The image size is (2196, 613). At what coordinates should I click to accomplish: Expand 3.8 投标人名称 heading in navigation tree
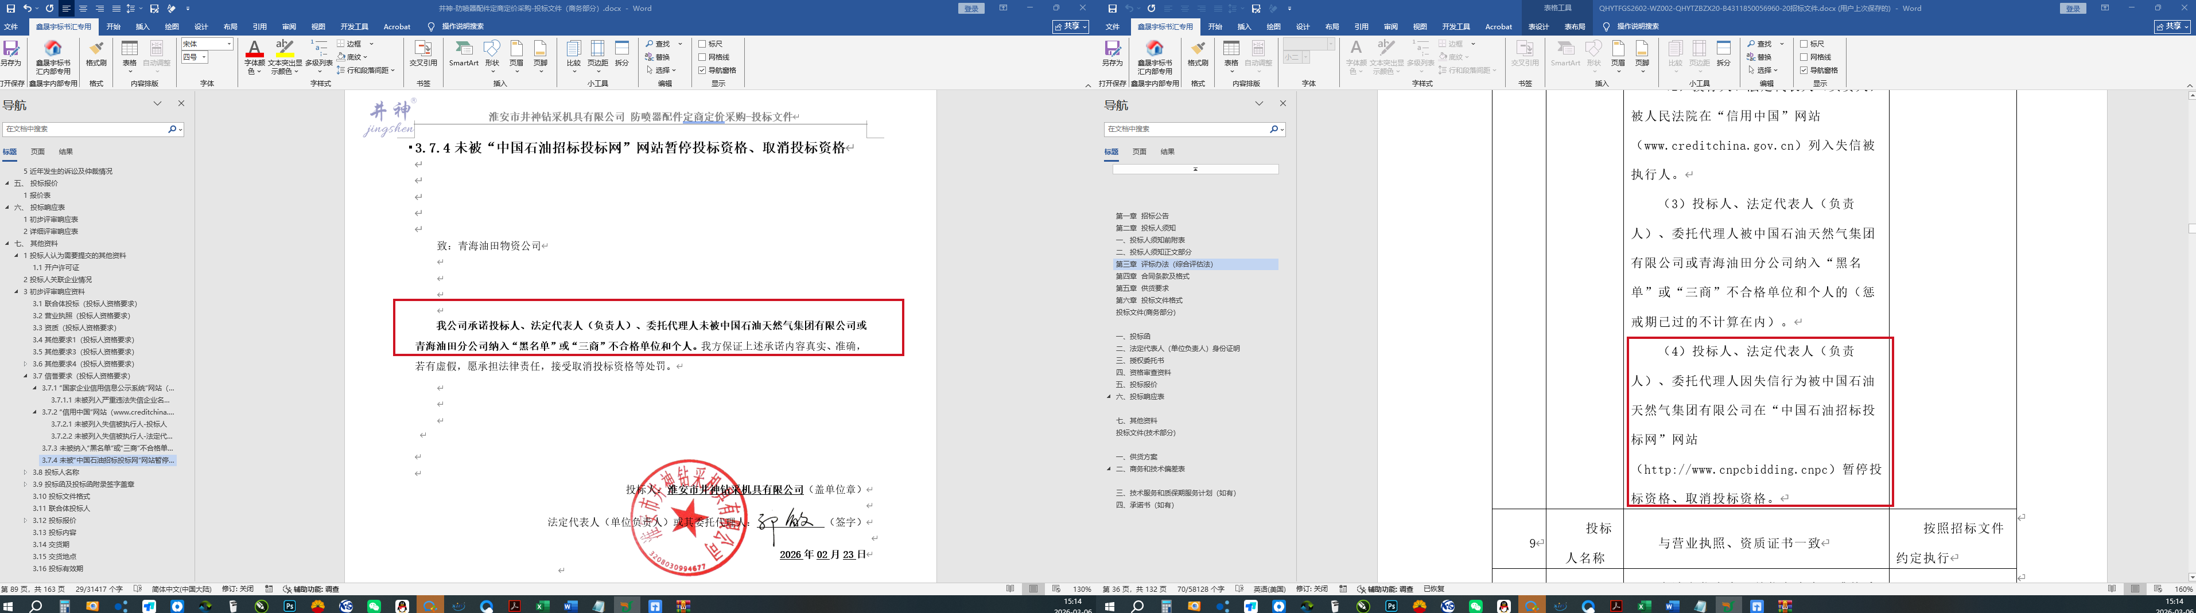(x=26, y=472)
